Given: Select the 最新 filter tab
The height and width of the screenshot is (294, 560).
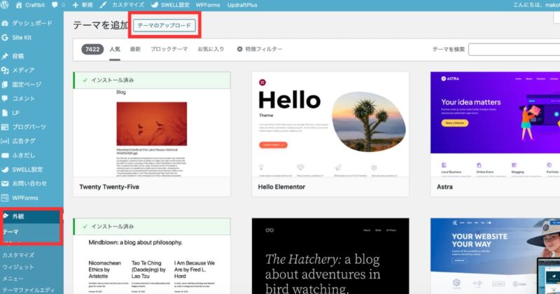Looking at the screenshot, I should (135, 49).
